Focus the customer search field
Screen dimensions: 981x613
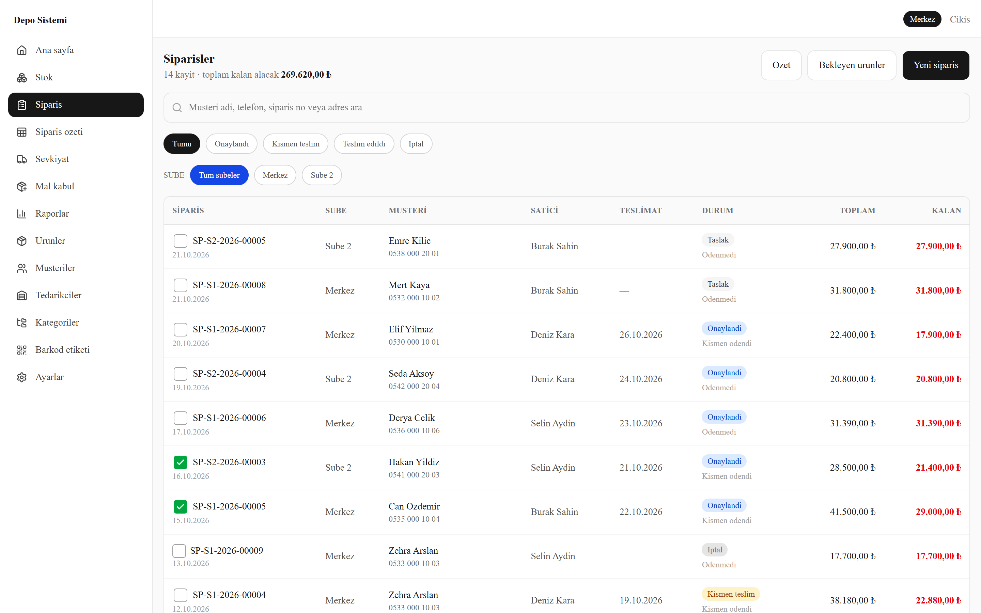(566, 108)
